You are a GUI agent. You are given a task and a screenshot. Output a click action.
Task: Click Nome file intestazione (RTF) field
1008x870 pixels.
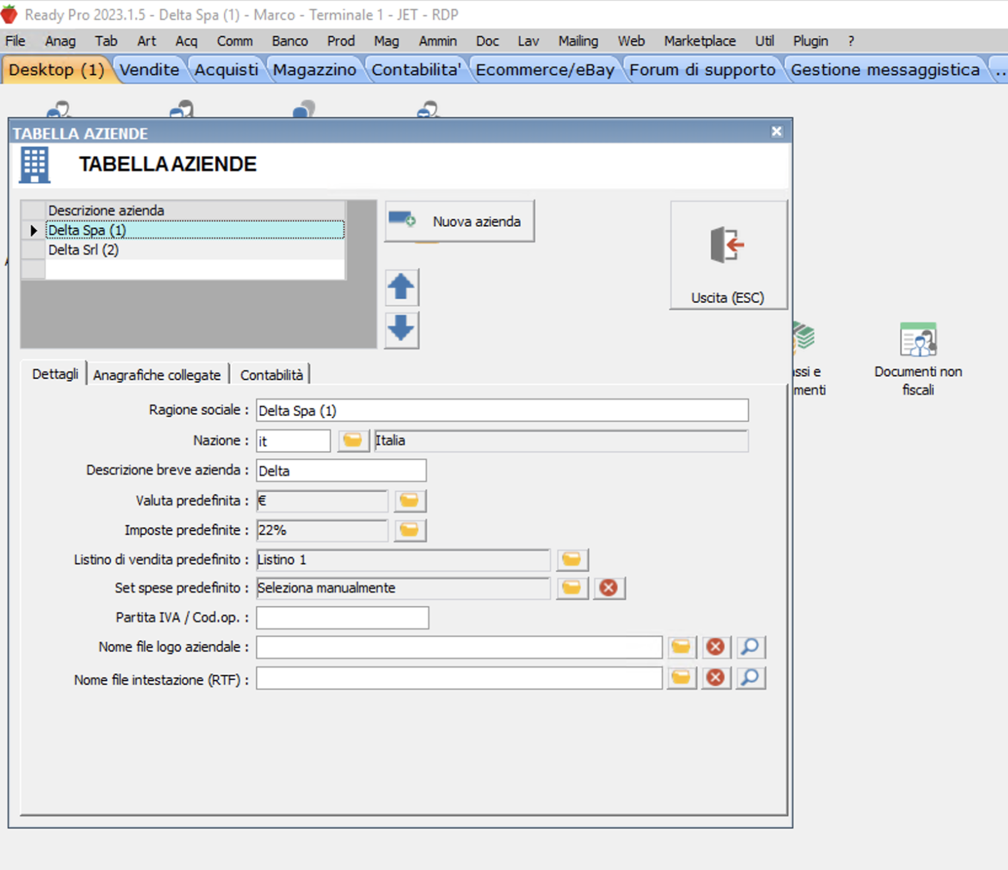coord(459,678)
